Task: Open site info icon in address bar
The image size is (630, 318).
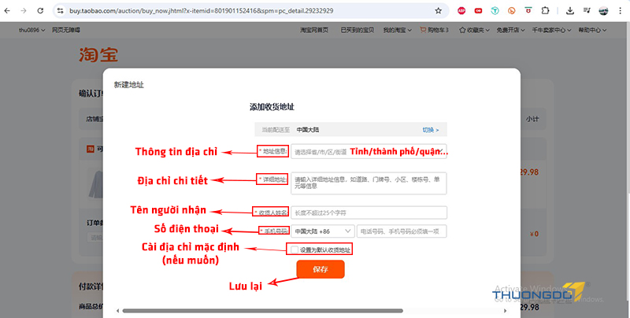Action: 61,11
